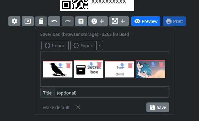Toggle the save/load SD card button

41,21
